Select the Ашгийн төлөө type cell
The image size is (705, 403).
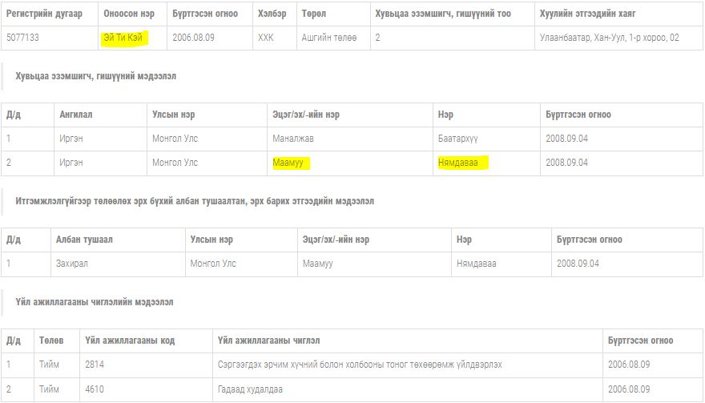pos(327,38)
